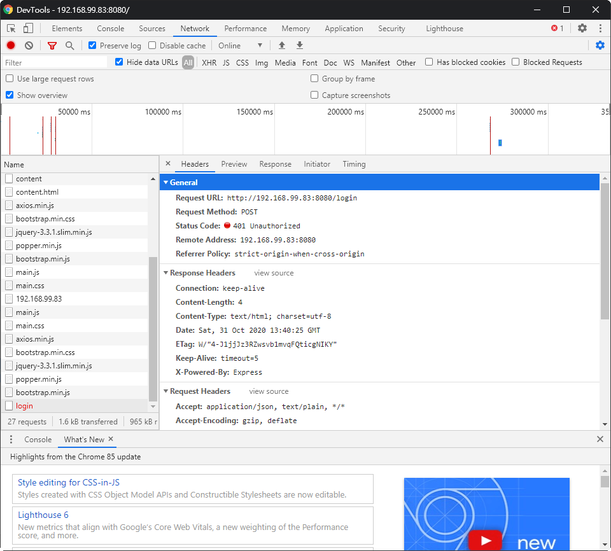
Task: Filter requests by WS type
Action: pyautogui.click(x=349, y=62)
